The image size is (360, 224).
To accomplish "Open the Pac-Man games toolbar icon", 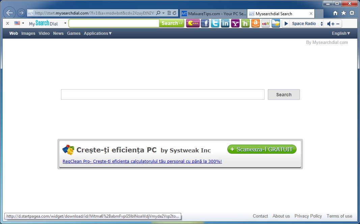I will [x=193, y=23].
